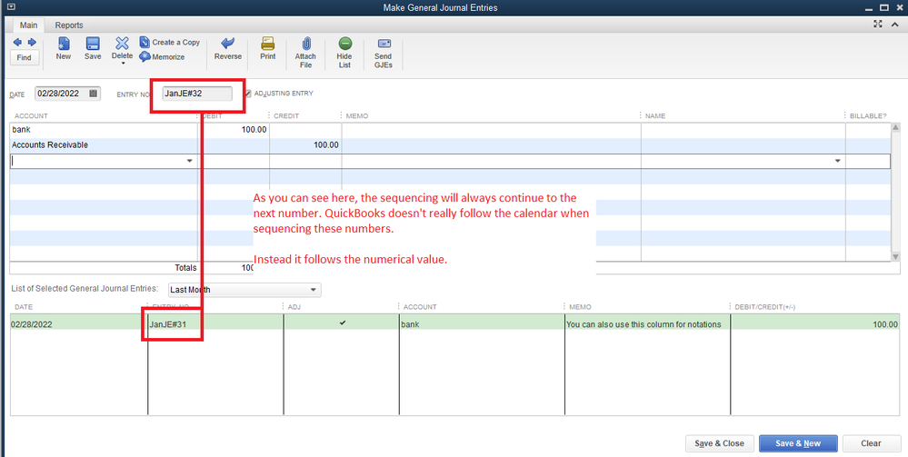Click Memorize entry

point(162,56)
